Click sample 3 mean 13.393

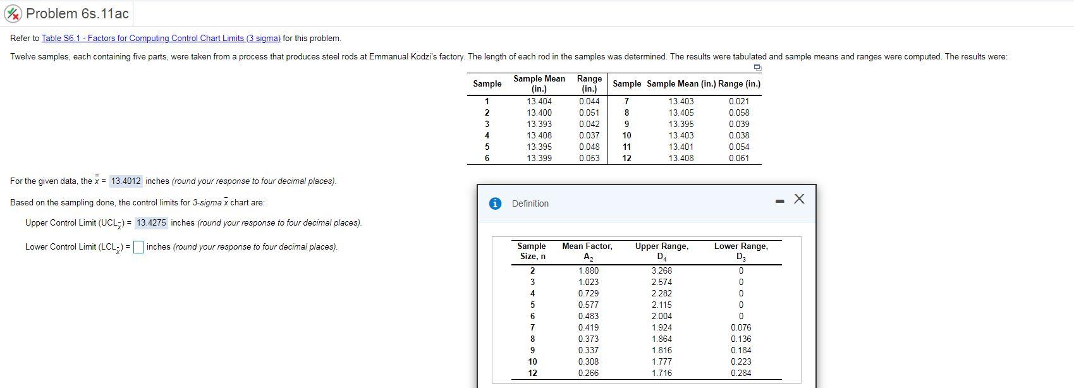point(539,124)
